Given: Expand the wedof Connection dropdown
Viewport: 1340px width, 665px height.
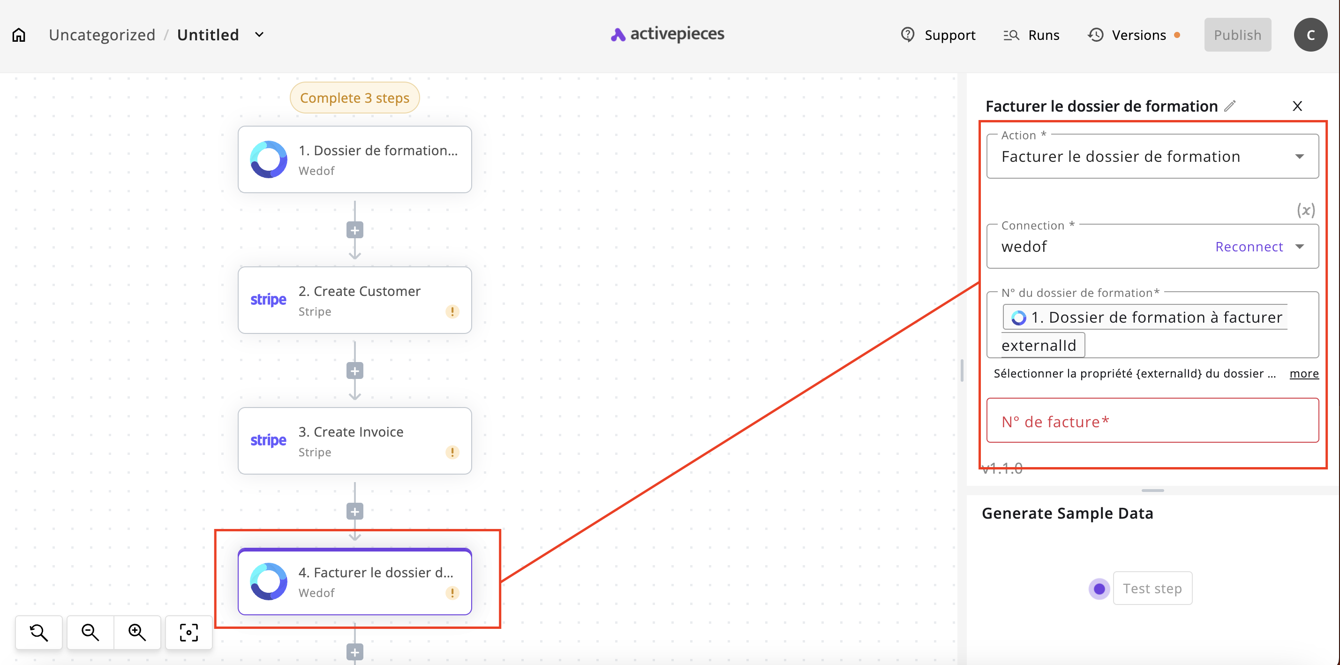Looking at the screenshot, I should (x=1299, y=246).
